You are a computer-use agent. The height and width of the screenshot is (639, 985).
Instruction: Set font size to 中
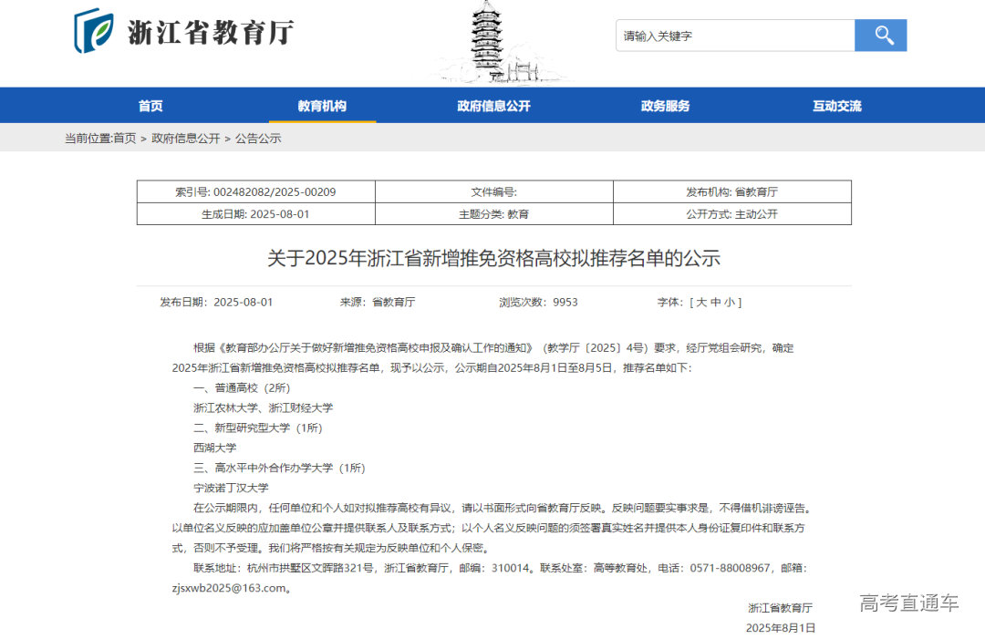[716, 302]
